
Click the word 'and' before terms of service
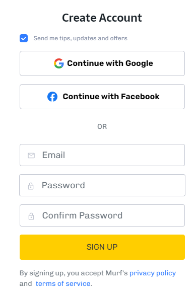(x=26, y=283)
